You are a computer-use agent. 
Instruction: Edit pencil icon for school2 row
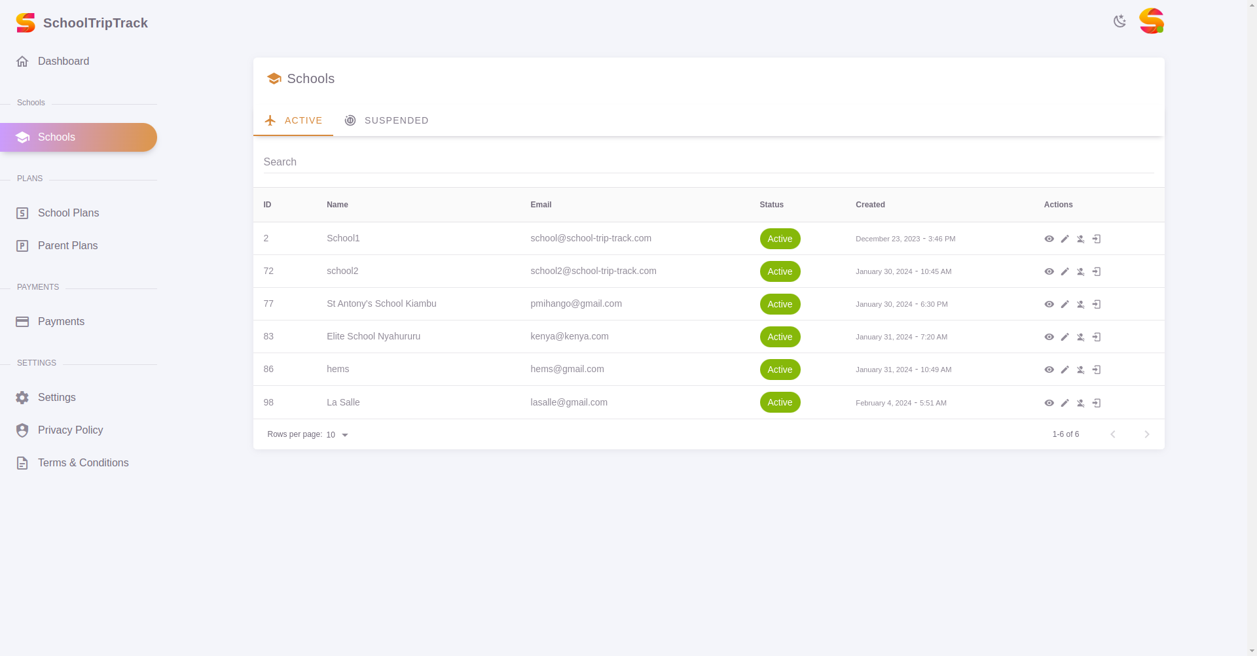[x=1065, y=271]
